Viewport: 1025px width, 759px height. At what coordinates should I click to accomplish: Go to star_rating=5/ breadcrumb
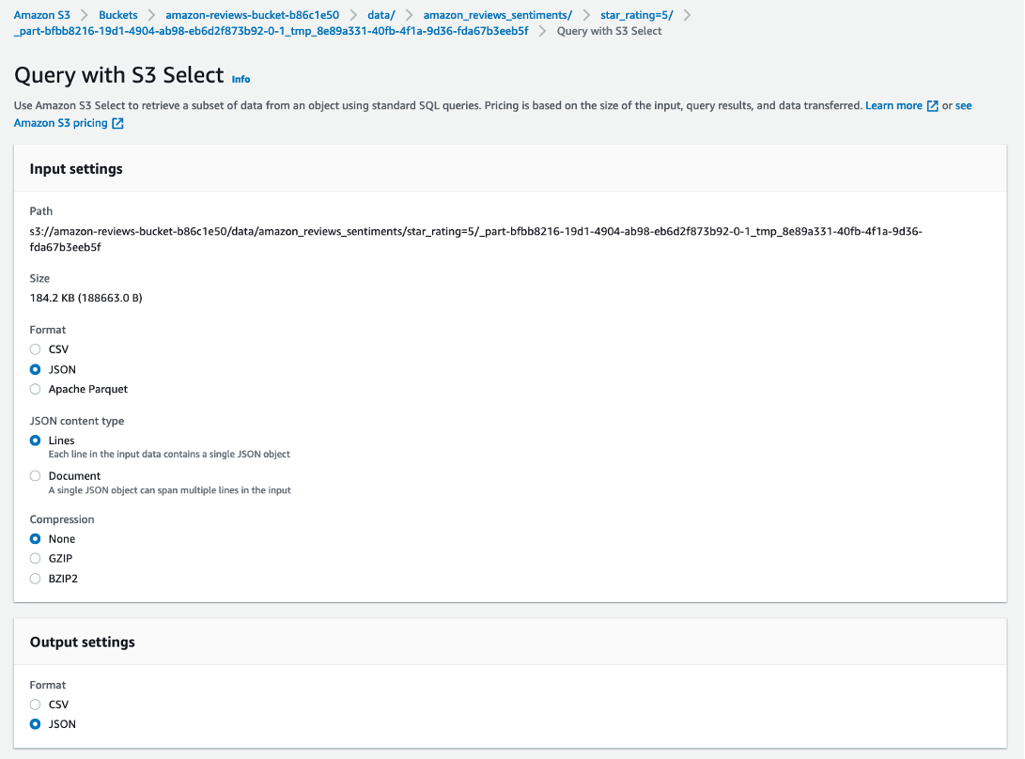[636, 15]
